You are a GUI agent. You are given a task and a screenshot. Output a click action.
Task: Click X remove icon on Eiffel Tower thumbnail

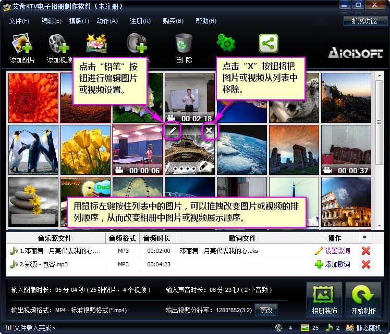[209, 130]
